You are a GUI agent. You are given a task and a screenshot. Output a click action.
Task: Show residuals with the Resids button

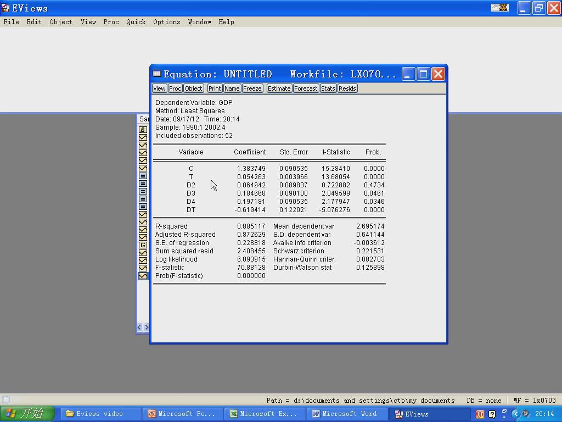(x=347, y=88)
